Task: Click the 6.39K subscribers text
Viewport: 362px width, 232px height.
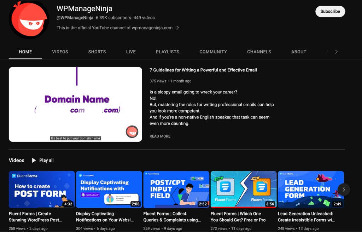Action: 113,18
